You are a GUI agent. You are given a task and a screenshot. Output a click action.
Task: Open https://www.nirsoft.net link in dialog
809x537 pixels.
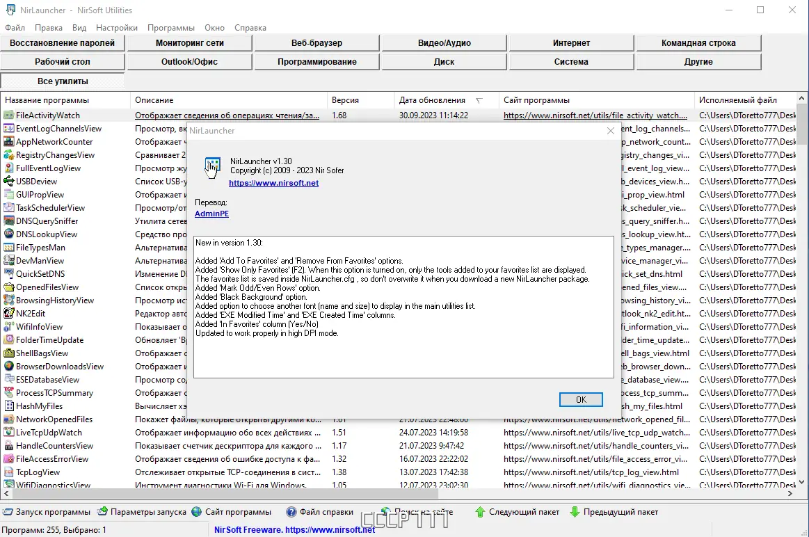(273, 183)
